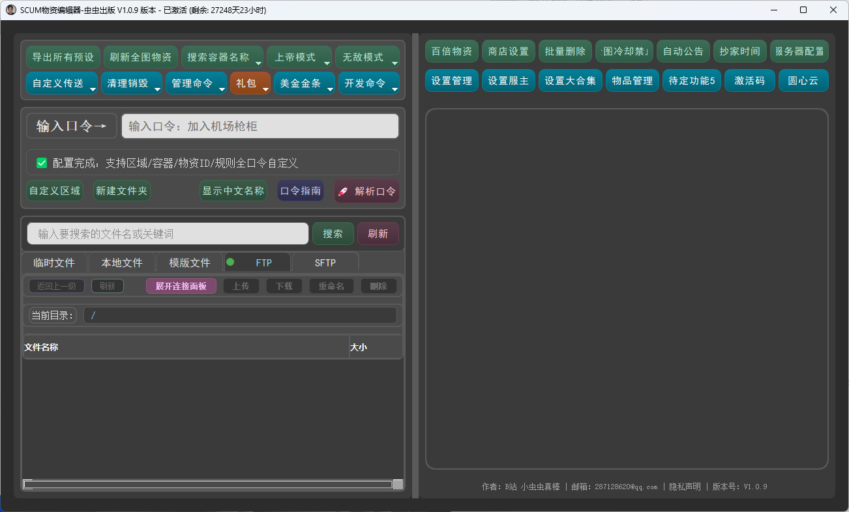The height and width of the screenshot is (512, 849).
Task: Click 展开连接面板 button
Action: point(181,286)
